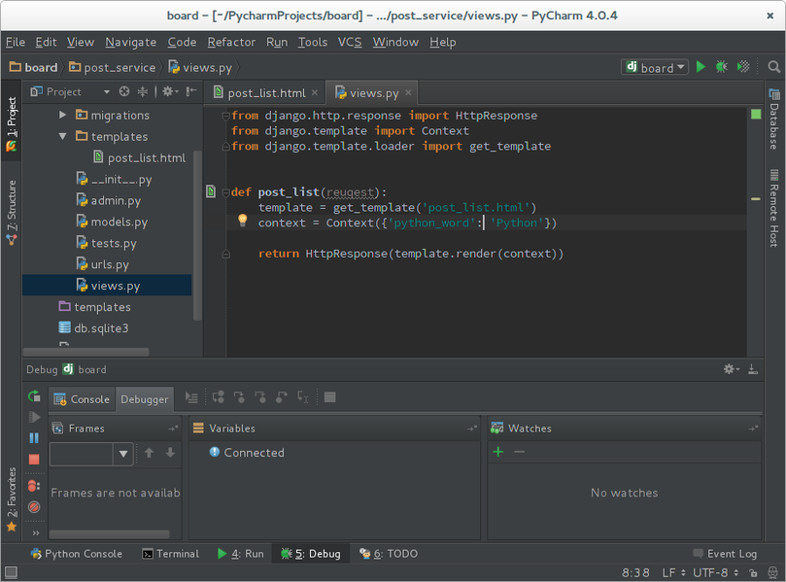Toggle the Remote Host side tool window
The image size is (786, 582).
click(x=774, y=208)
